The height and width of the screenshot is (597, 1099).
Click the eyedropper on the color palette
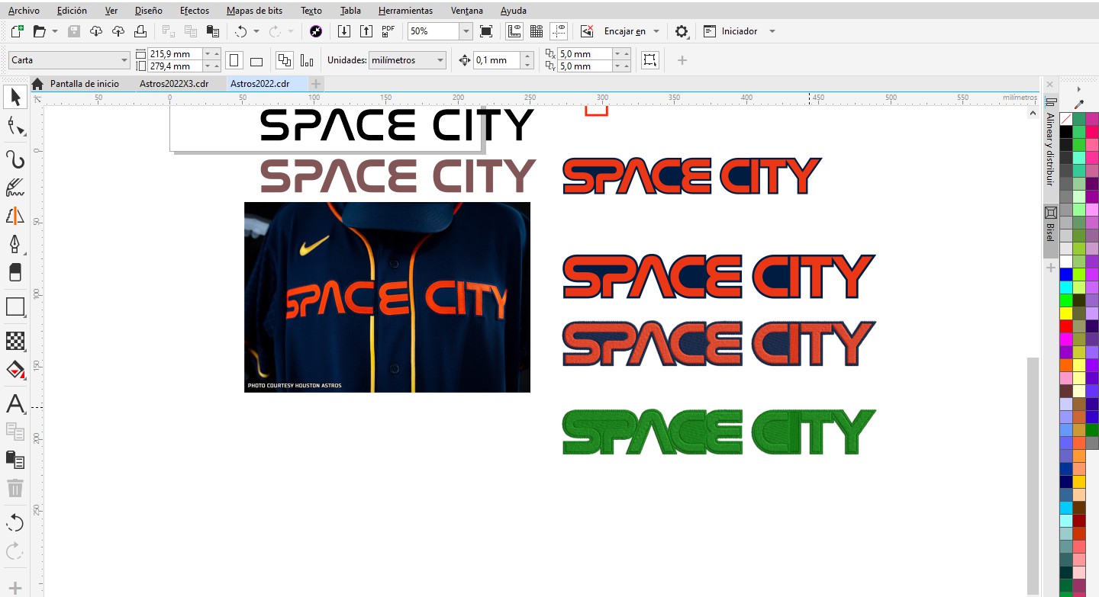[1078, 104]
